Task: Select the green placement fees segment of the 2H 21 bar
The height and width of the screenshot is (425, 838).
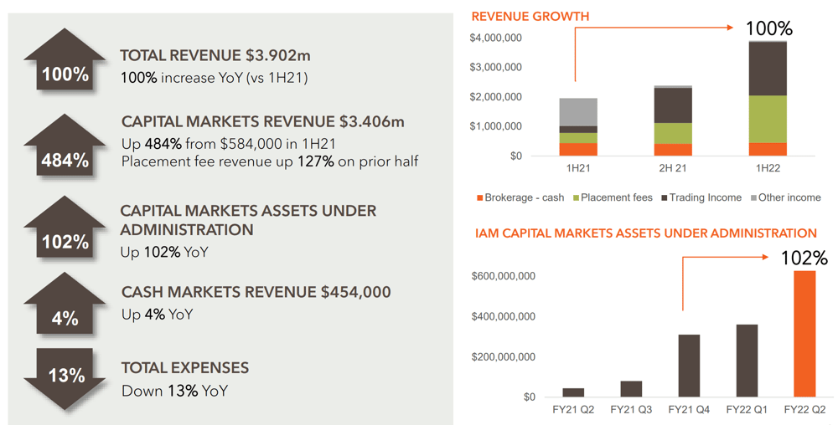Action: 673,133
